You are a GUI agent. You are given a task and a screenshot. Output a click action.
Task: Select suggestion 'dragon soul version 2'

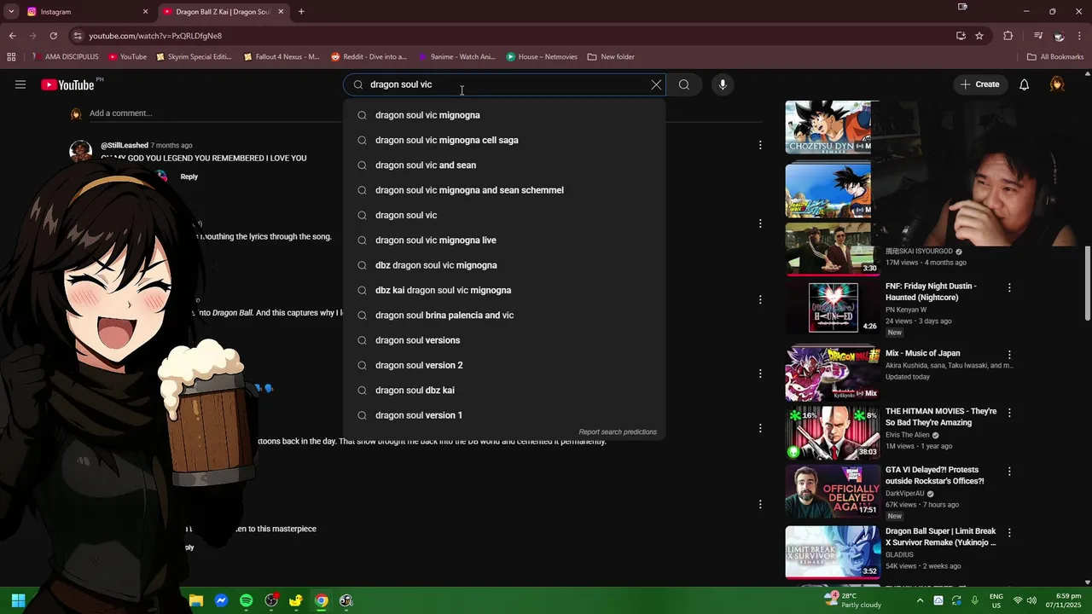(504, 365)
